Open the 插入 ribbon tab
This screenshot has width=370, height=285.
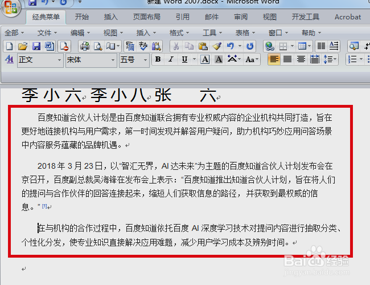110,17
